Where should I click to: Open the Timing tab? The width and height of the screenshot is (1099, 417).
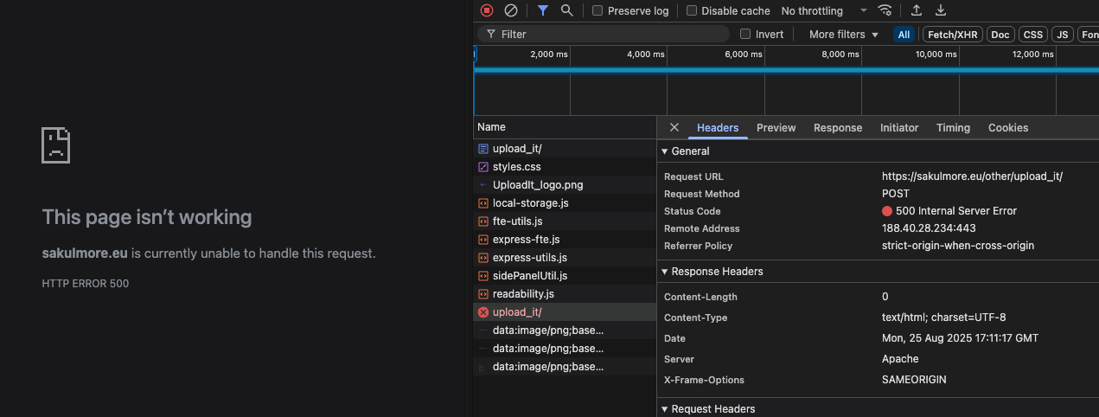953,127
